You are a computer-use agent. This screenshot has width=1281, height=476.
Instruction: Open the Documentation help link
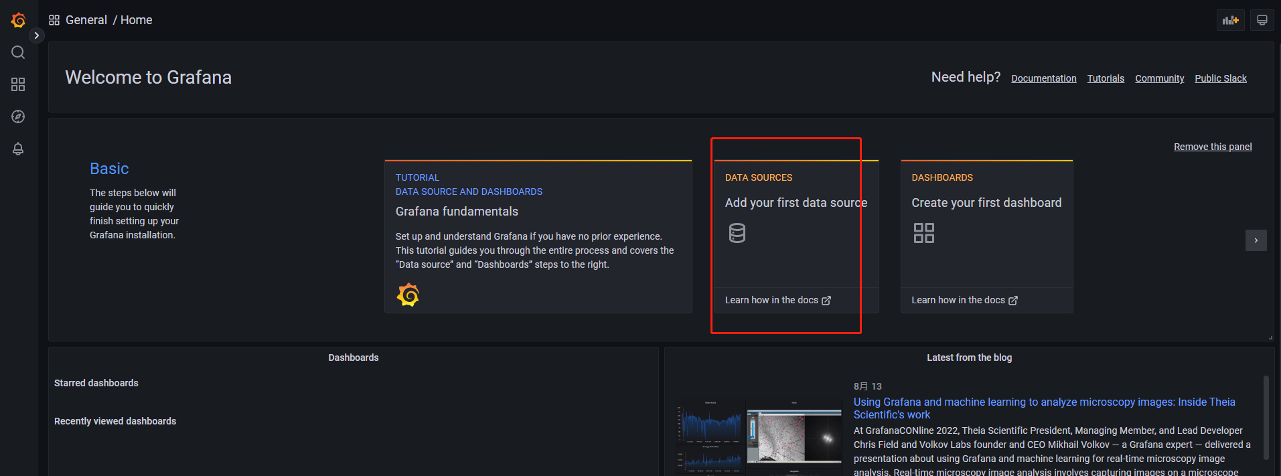pyautogui.click(x=1044, y=78)
